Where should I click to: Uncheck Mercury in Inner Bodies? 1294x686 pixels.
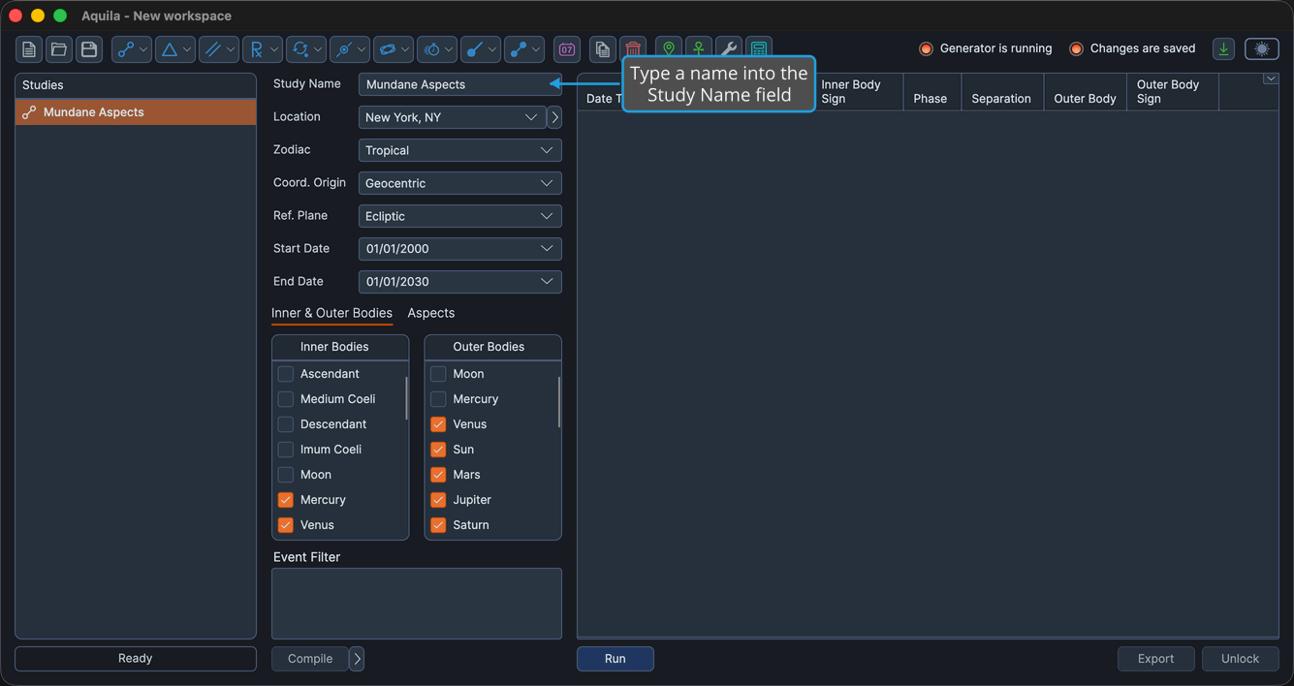coord(285,500)
